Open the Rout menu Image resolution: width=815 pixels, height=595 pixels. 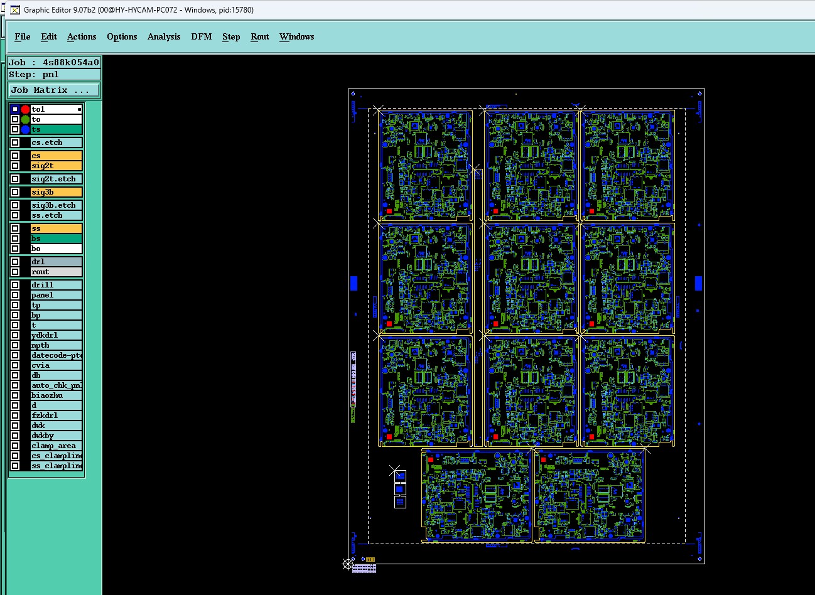[260, 36]
